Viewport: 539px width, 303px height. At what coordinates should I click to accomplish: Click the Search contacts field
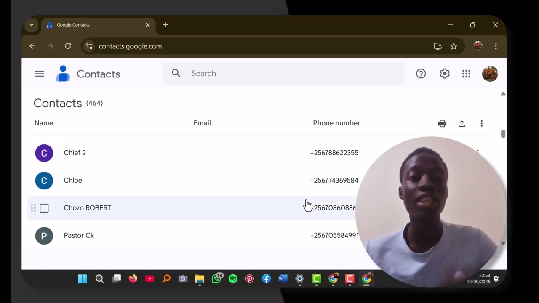coord(283,74)
